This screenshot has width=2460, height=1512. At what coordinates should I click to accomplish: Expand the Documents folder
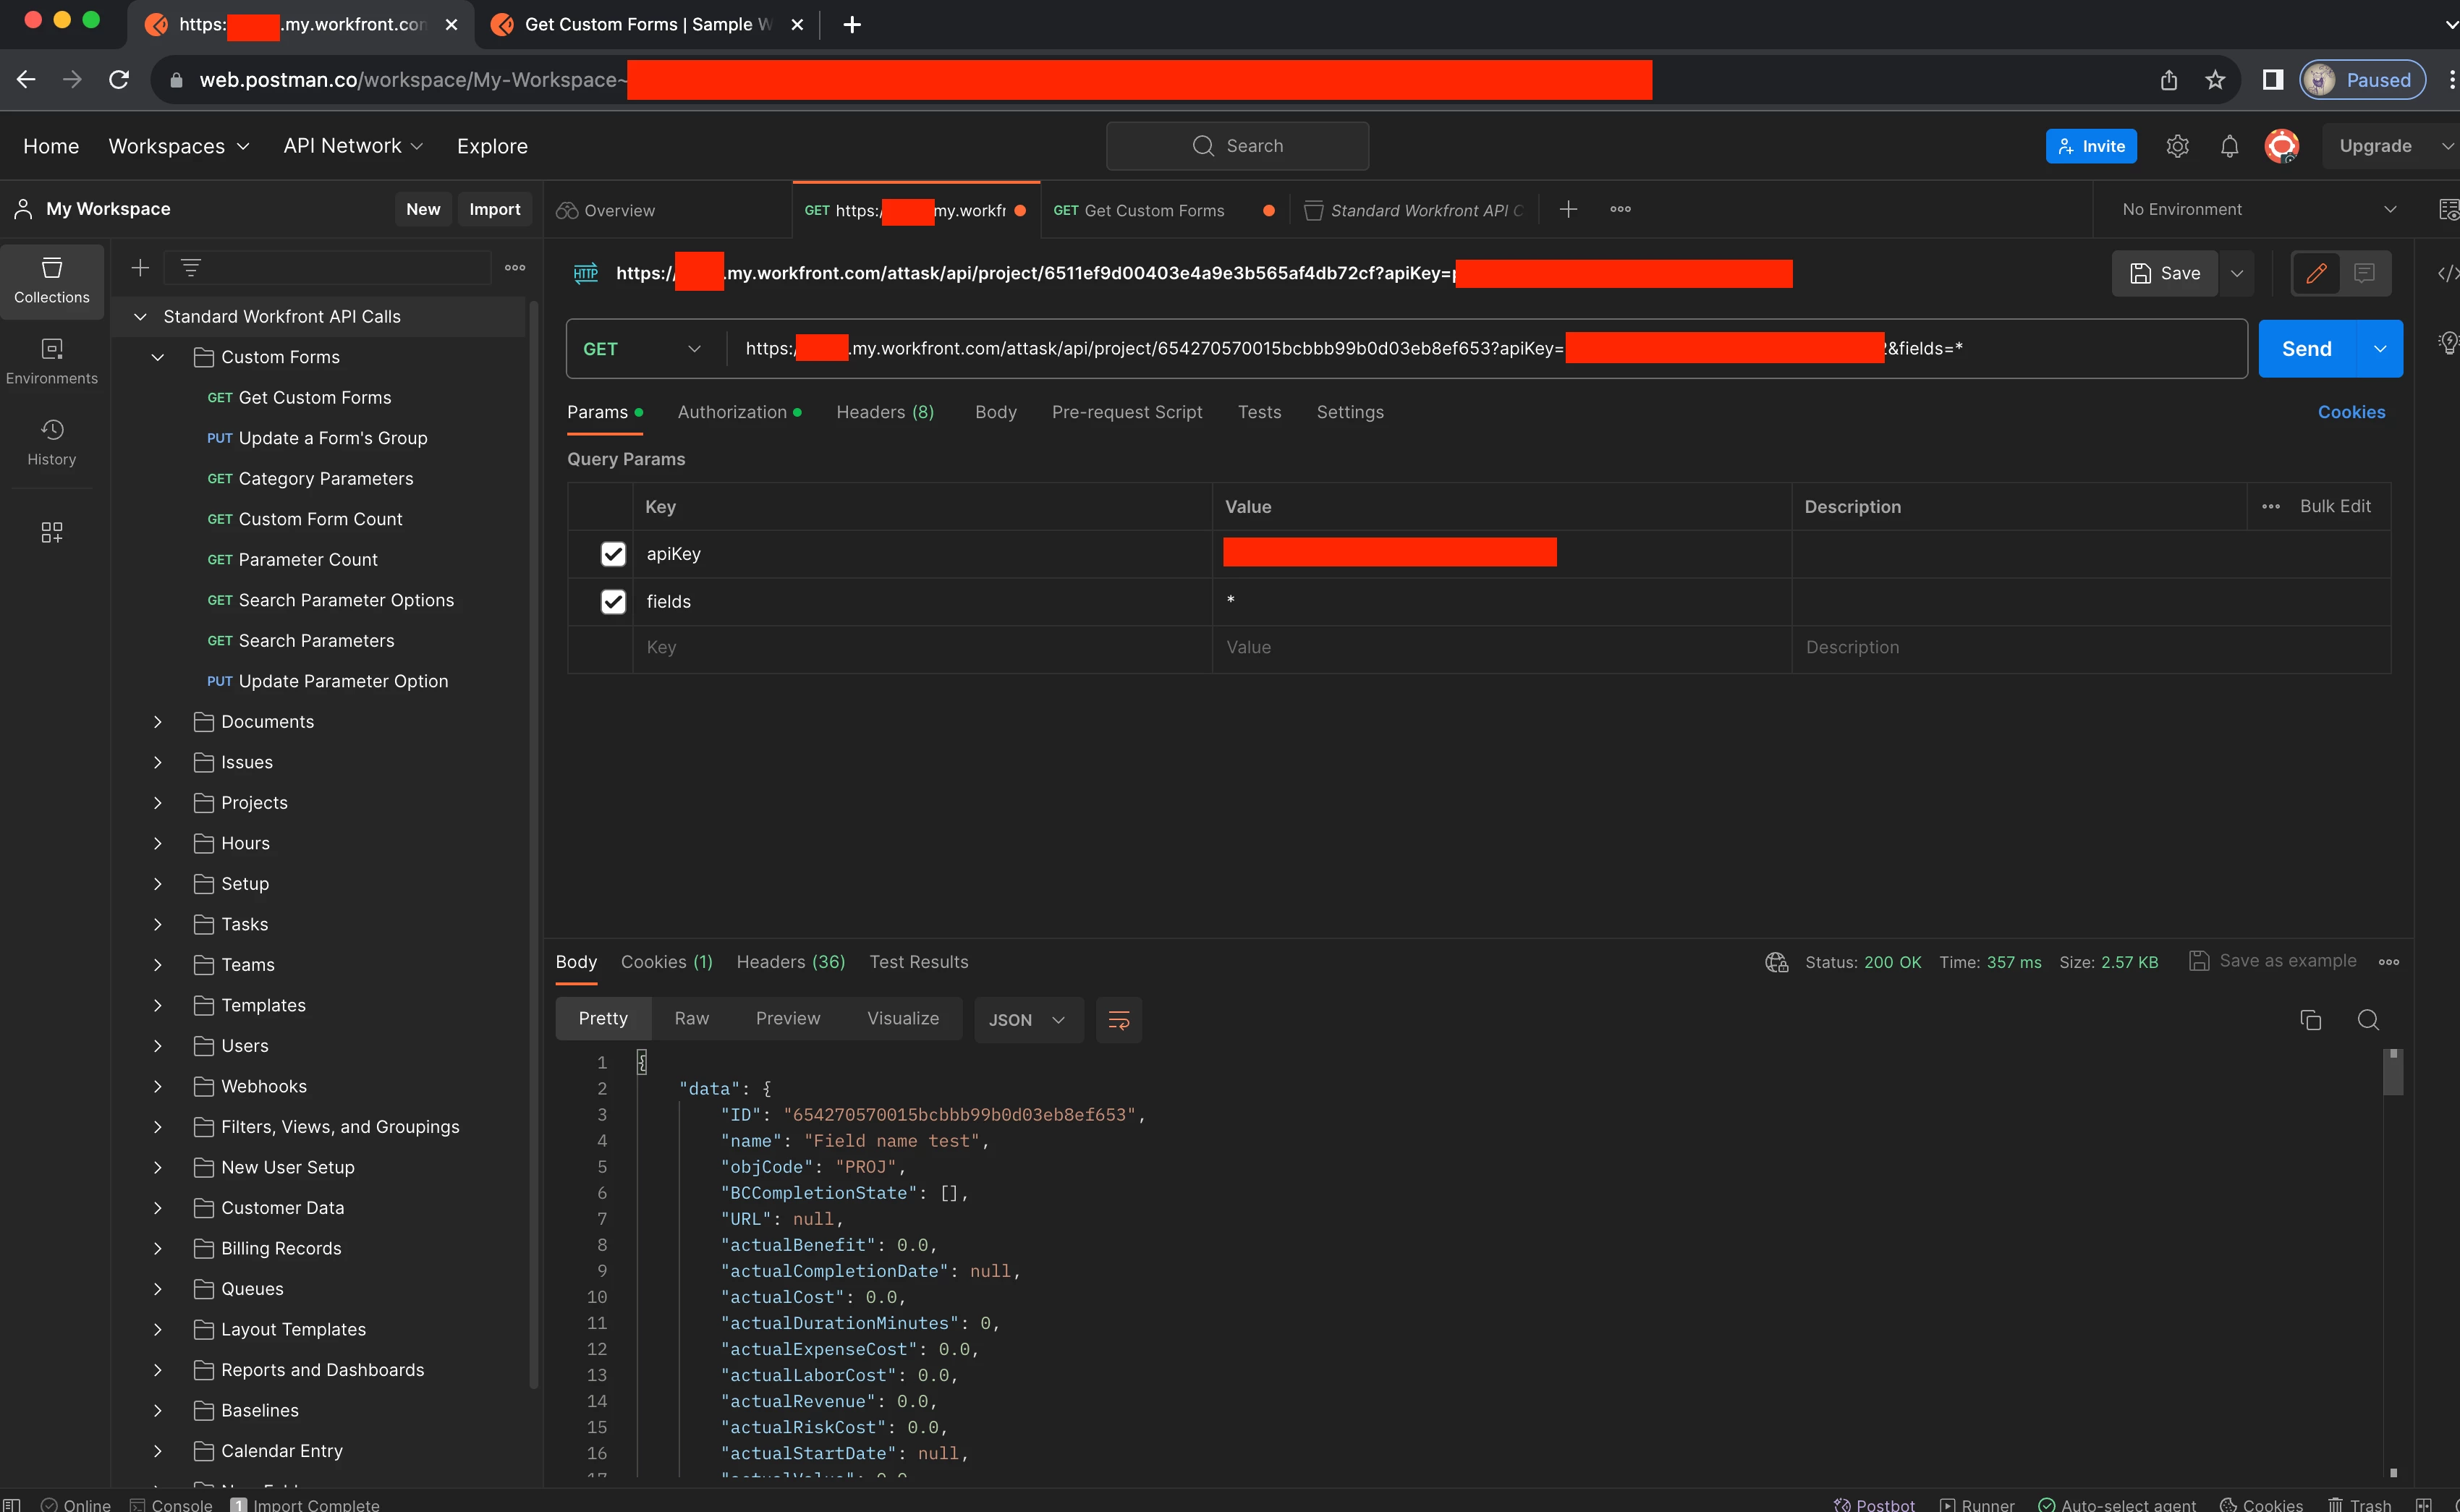click(x=157, y=721)
